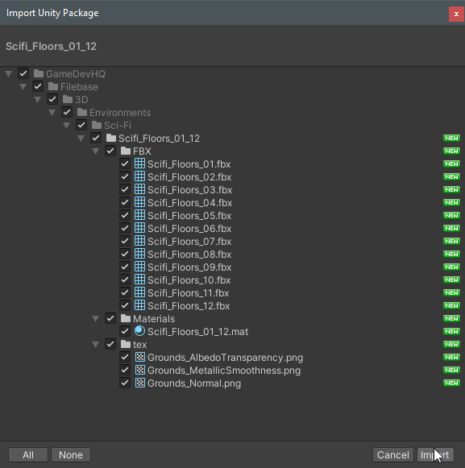
Task: Select the Scifi_Floors_04.fbx file name
Action: click(189, 203)
